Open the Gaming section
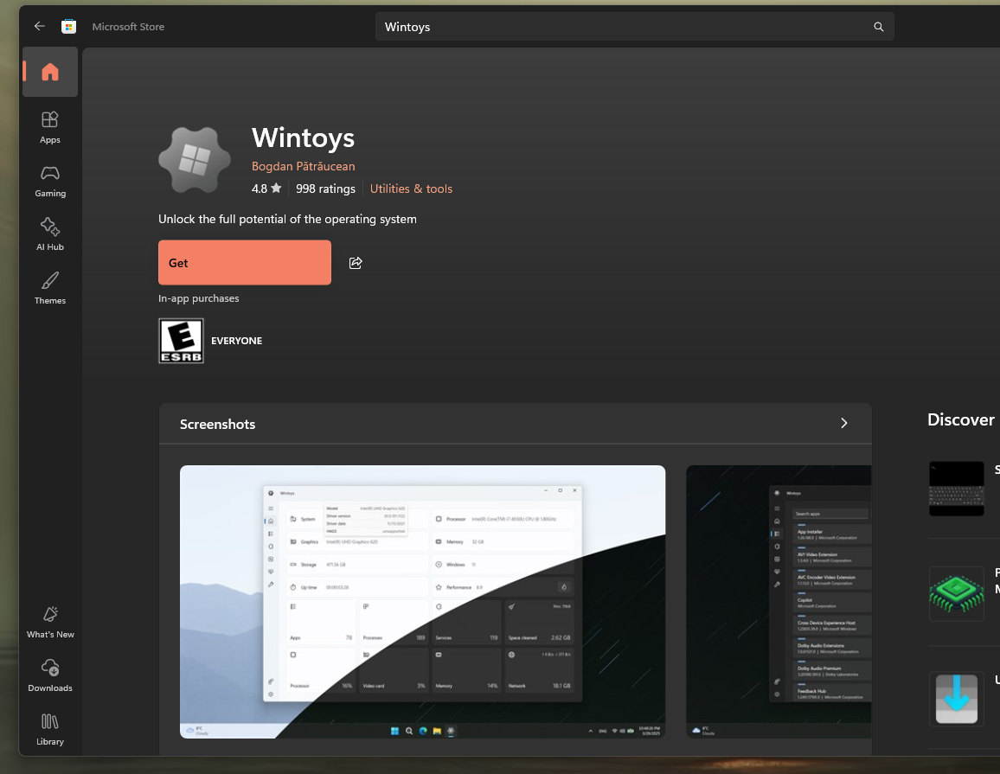The image size is (1000, 774). click(x=50, y=181)
